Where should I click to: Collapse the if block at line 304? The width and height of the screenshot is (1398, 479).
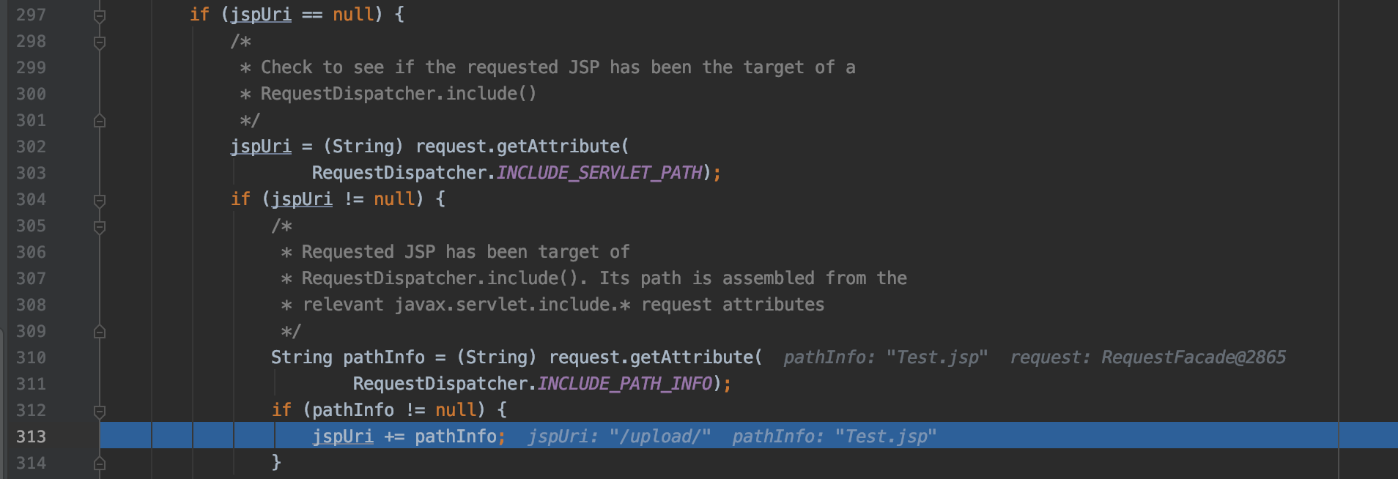tap(100, 200)
